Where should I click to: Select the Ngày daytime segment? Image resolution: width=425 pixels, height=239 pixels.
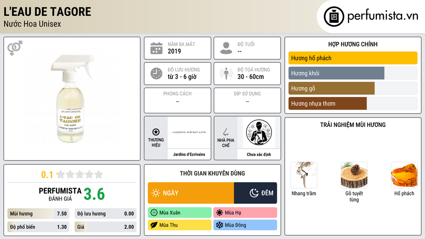click(191, 193)
